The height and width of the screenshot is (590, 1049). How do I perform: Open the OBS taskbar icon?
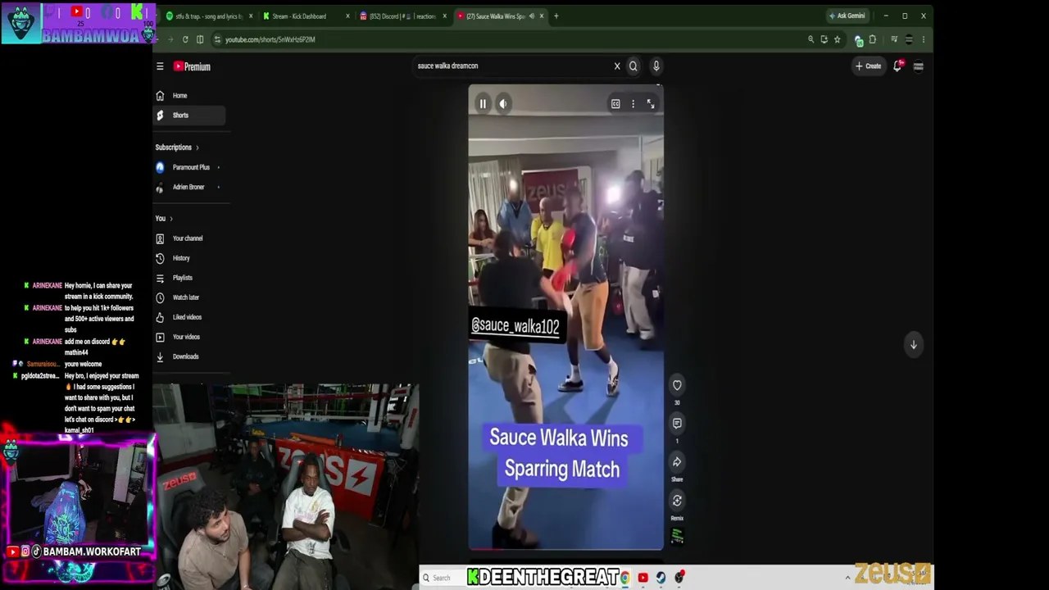tap(679, 578)
